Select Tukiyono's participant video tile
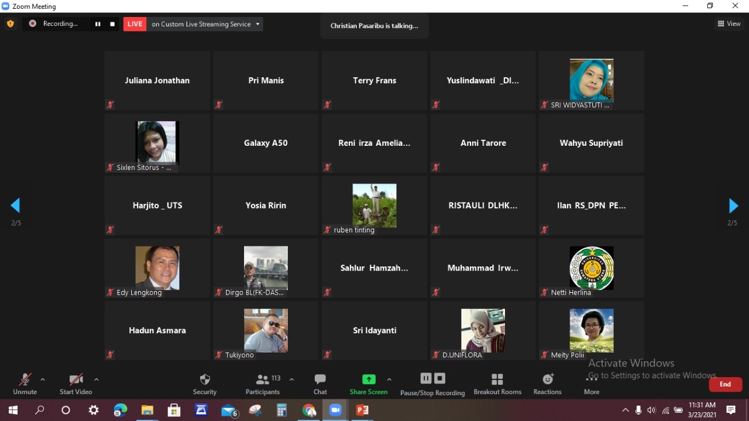This screenshot has height=421, width=749. [266, 331]
